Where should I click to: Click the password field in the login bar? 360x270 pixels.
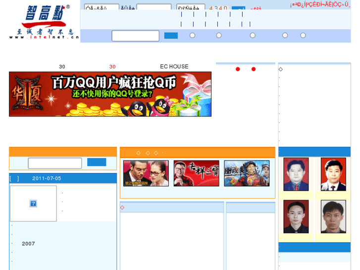tap(154, 7)
